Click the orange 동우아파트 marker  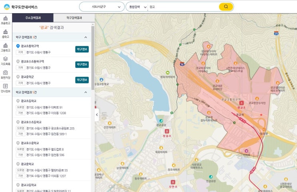(x=141, y=174)
